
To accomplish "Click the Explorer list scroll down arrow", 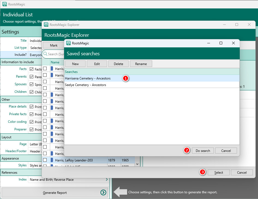I will 137,164.
